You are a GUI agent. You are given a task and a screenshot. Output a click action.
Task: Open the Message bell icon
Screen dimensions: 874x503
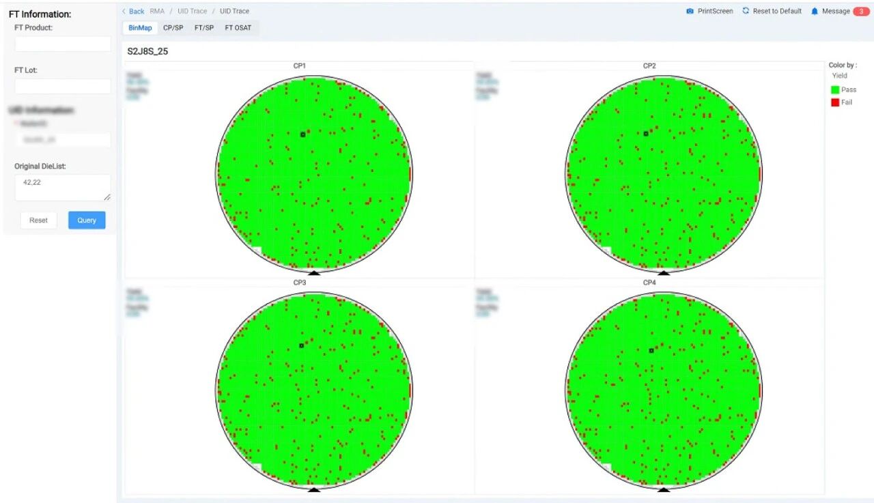815,12
